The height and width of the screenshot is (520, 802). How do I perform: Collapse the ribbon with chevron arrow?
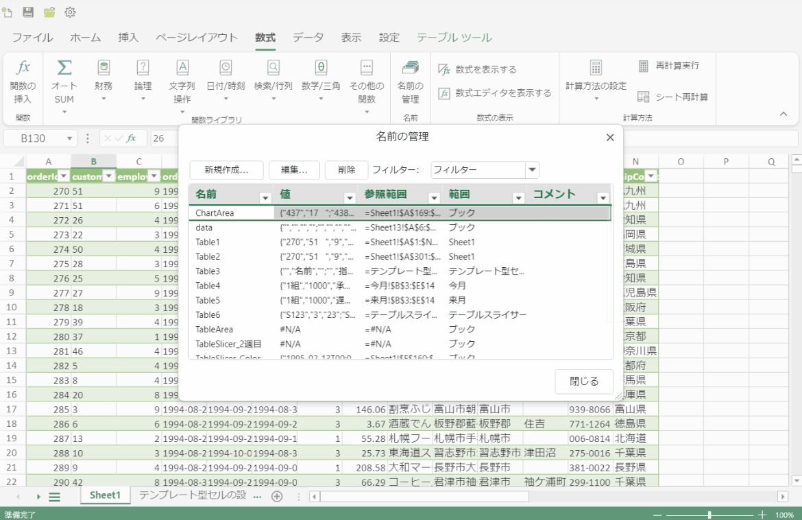coord(783,114)
